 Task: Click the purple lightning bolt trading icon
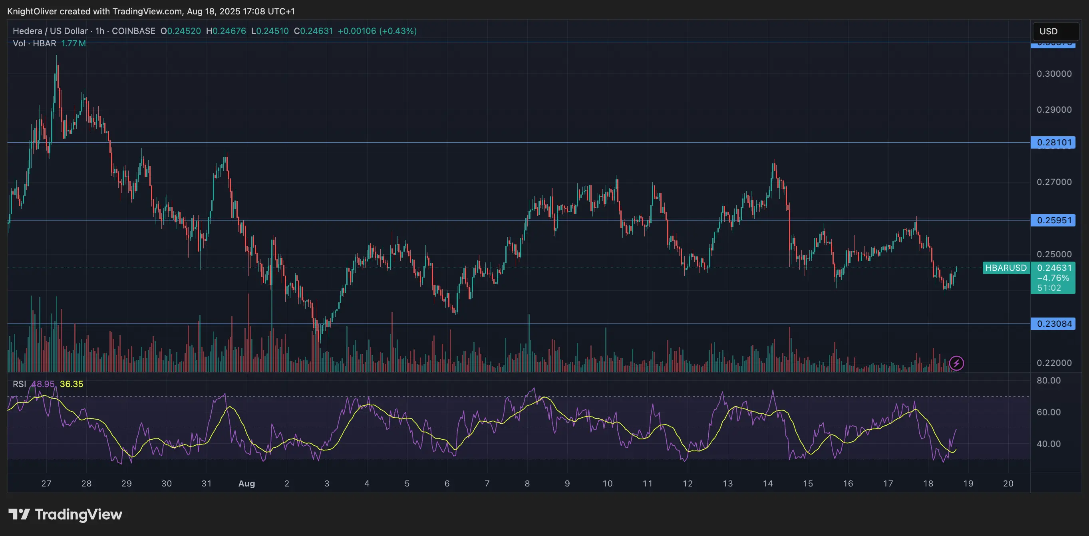pyautogui.click(x=957, y=363)
